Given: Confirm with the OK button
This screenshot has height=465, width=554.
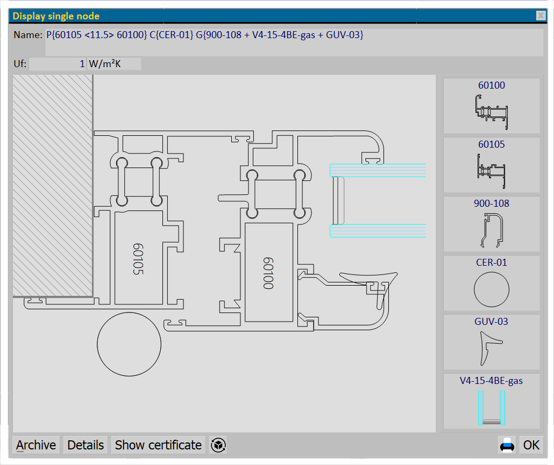Looking at the screenshot, I should pyautogui.click(x=531, y=445).
